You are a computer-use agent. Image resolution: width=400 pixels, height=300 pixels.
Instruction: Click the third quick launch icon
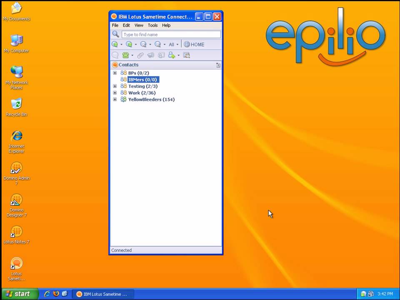[x=65, y=294]
